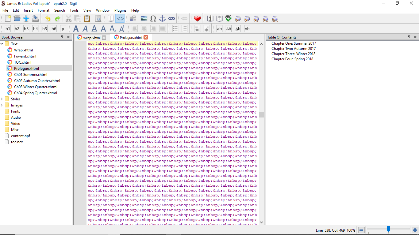
Task: Split file at cursor
Action: [x=133, y=19]
